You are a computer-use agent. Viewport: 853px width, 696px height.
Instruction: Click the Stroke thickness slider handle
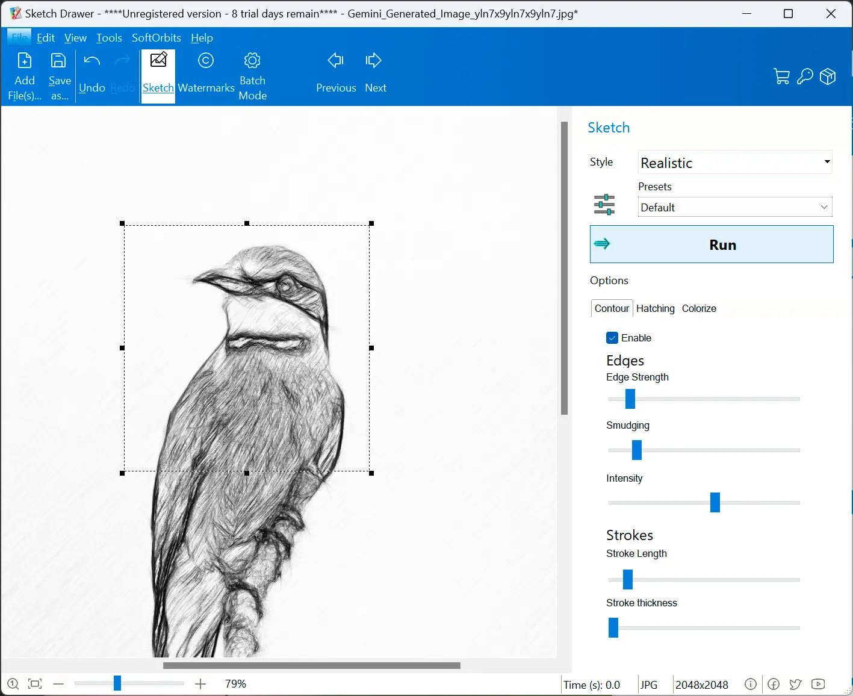pos(613,627)
